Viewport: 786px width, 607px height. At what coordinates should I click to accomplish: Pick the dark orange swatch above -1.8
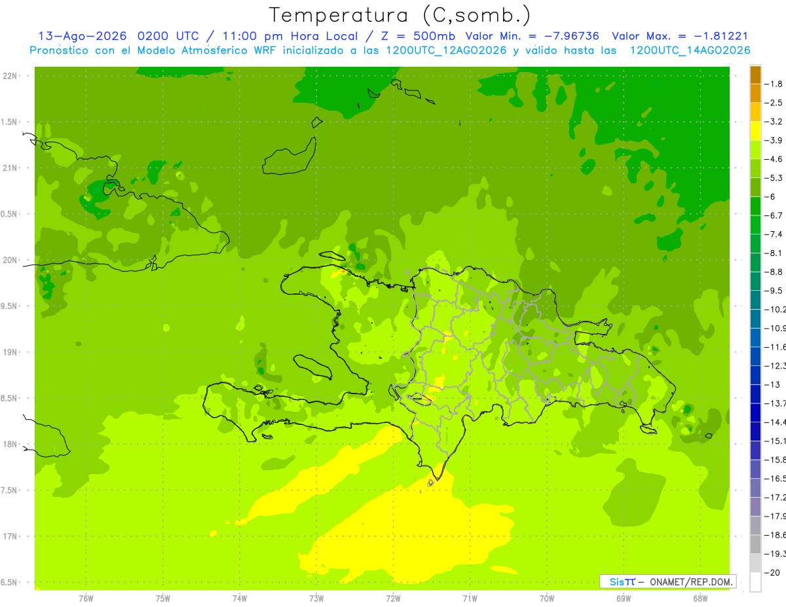[755, 75]
